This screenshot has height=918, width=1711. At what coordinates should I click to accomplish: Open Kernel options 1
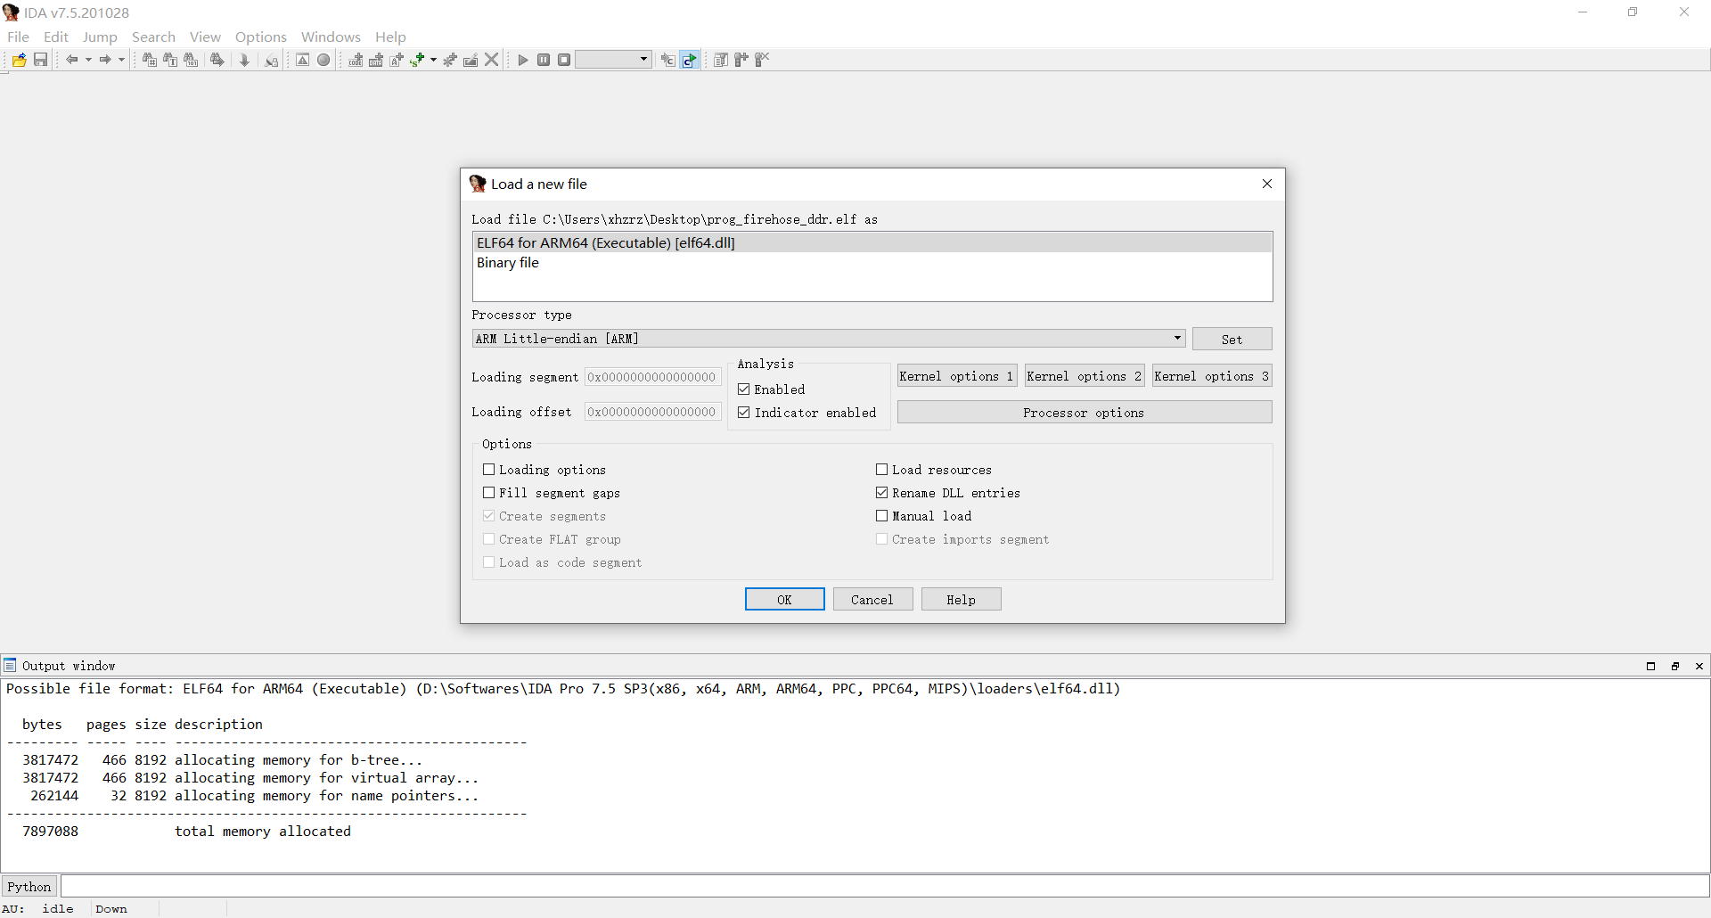coord(956,376)
